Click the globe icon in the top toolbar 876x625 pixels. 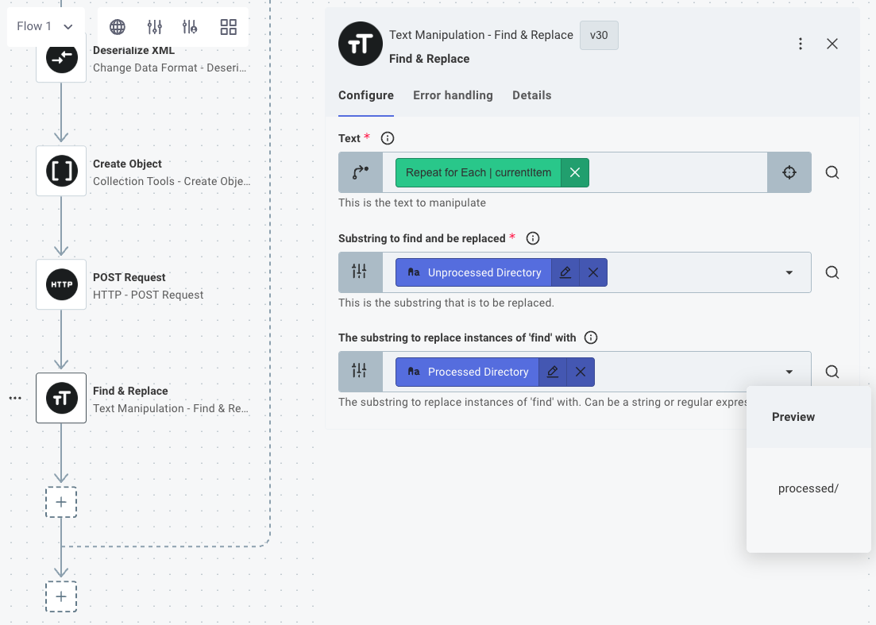(118, 27)
